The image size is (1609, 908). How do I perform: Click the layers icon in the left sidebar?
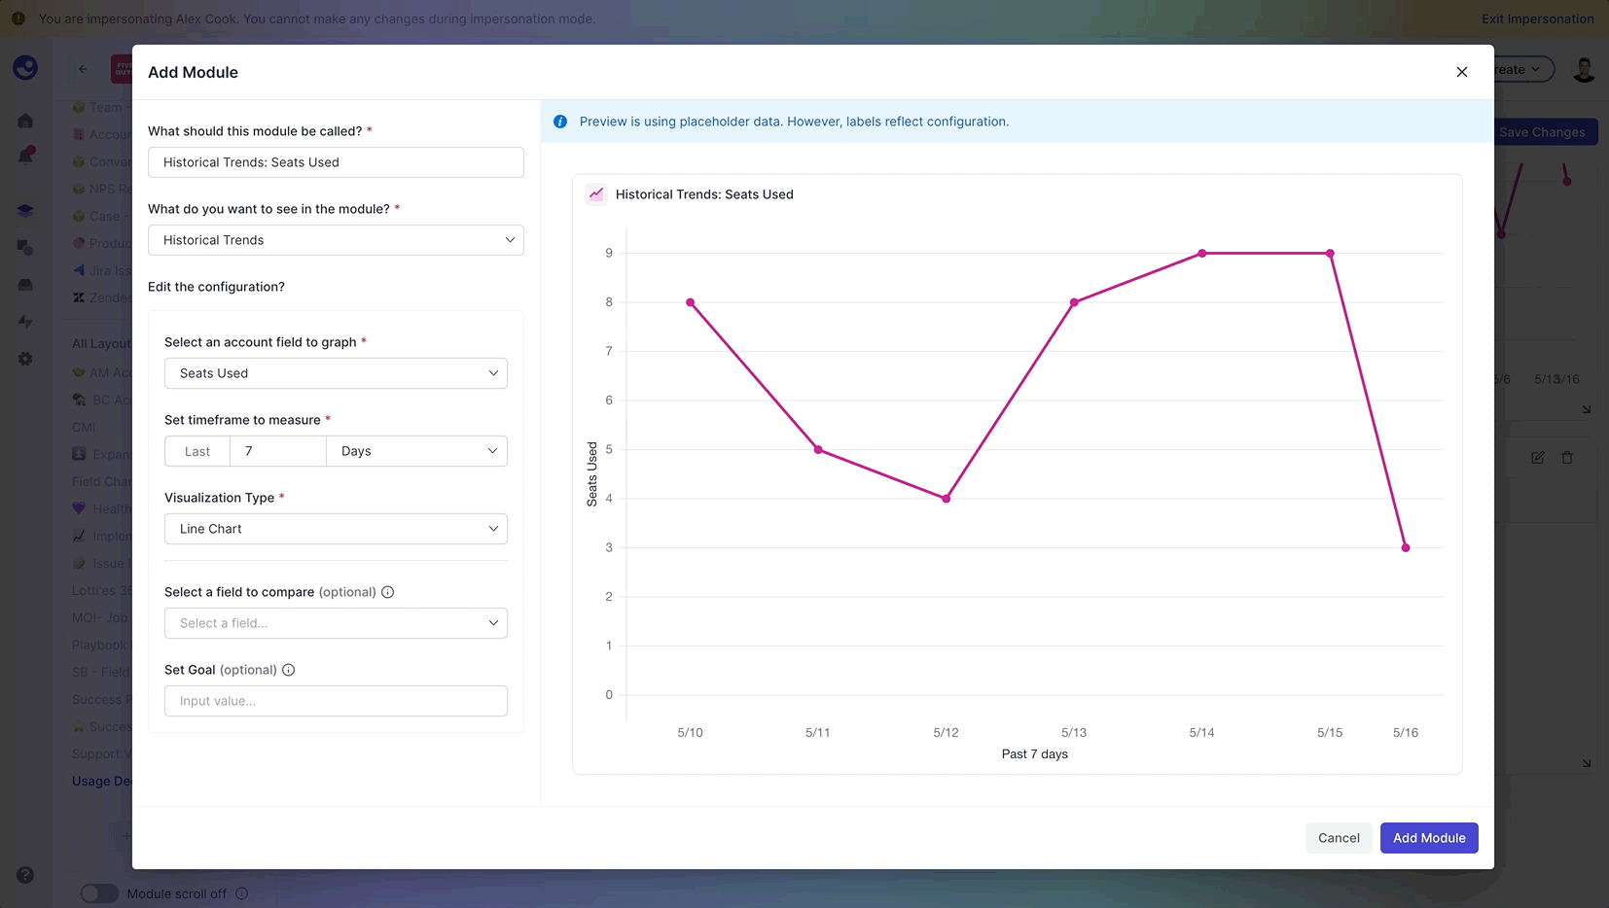pos(25,210)
